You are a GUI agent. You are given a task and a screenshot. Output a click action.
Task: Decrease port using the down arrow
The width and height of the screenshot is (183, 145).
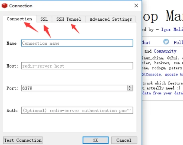130,89
